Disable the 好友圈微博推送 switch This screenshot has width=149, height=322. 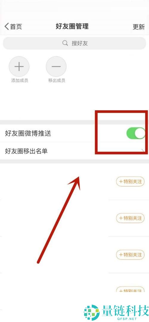pyautogui.click(x=136, y=133)
